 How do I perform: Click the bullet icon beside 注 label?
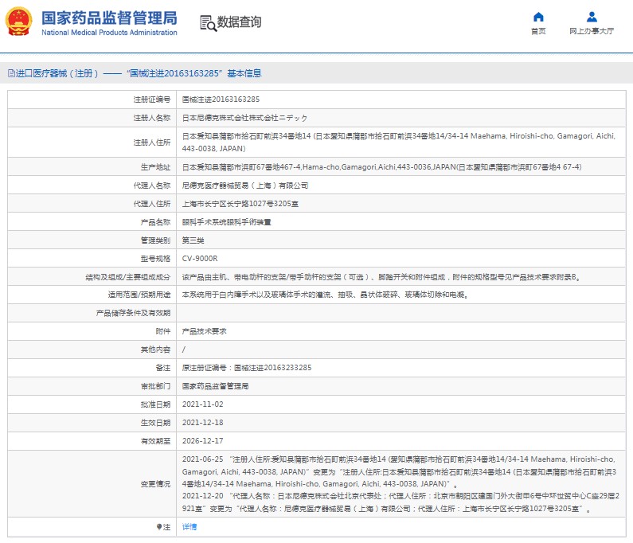pos(157,527)
